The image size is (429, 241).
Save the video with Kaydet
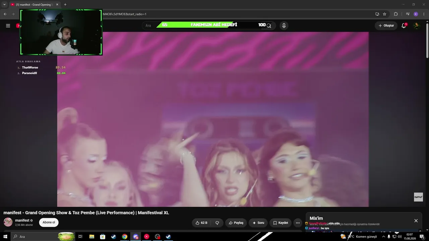281,223
